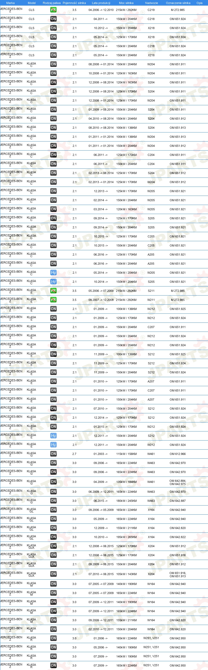This screenshot has width=208, height=670.
Task: Click body code W211
Action: (x=151, y=300)
